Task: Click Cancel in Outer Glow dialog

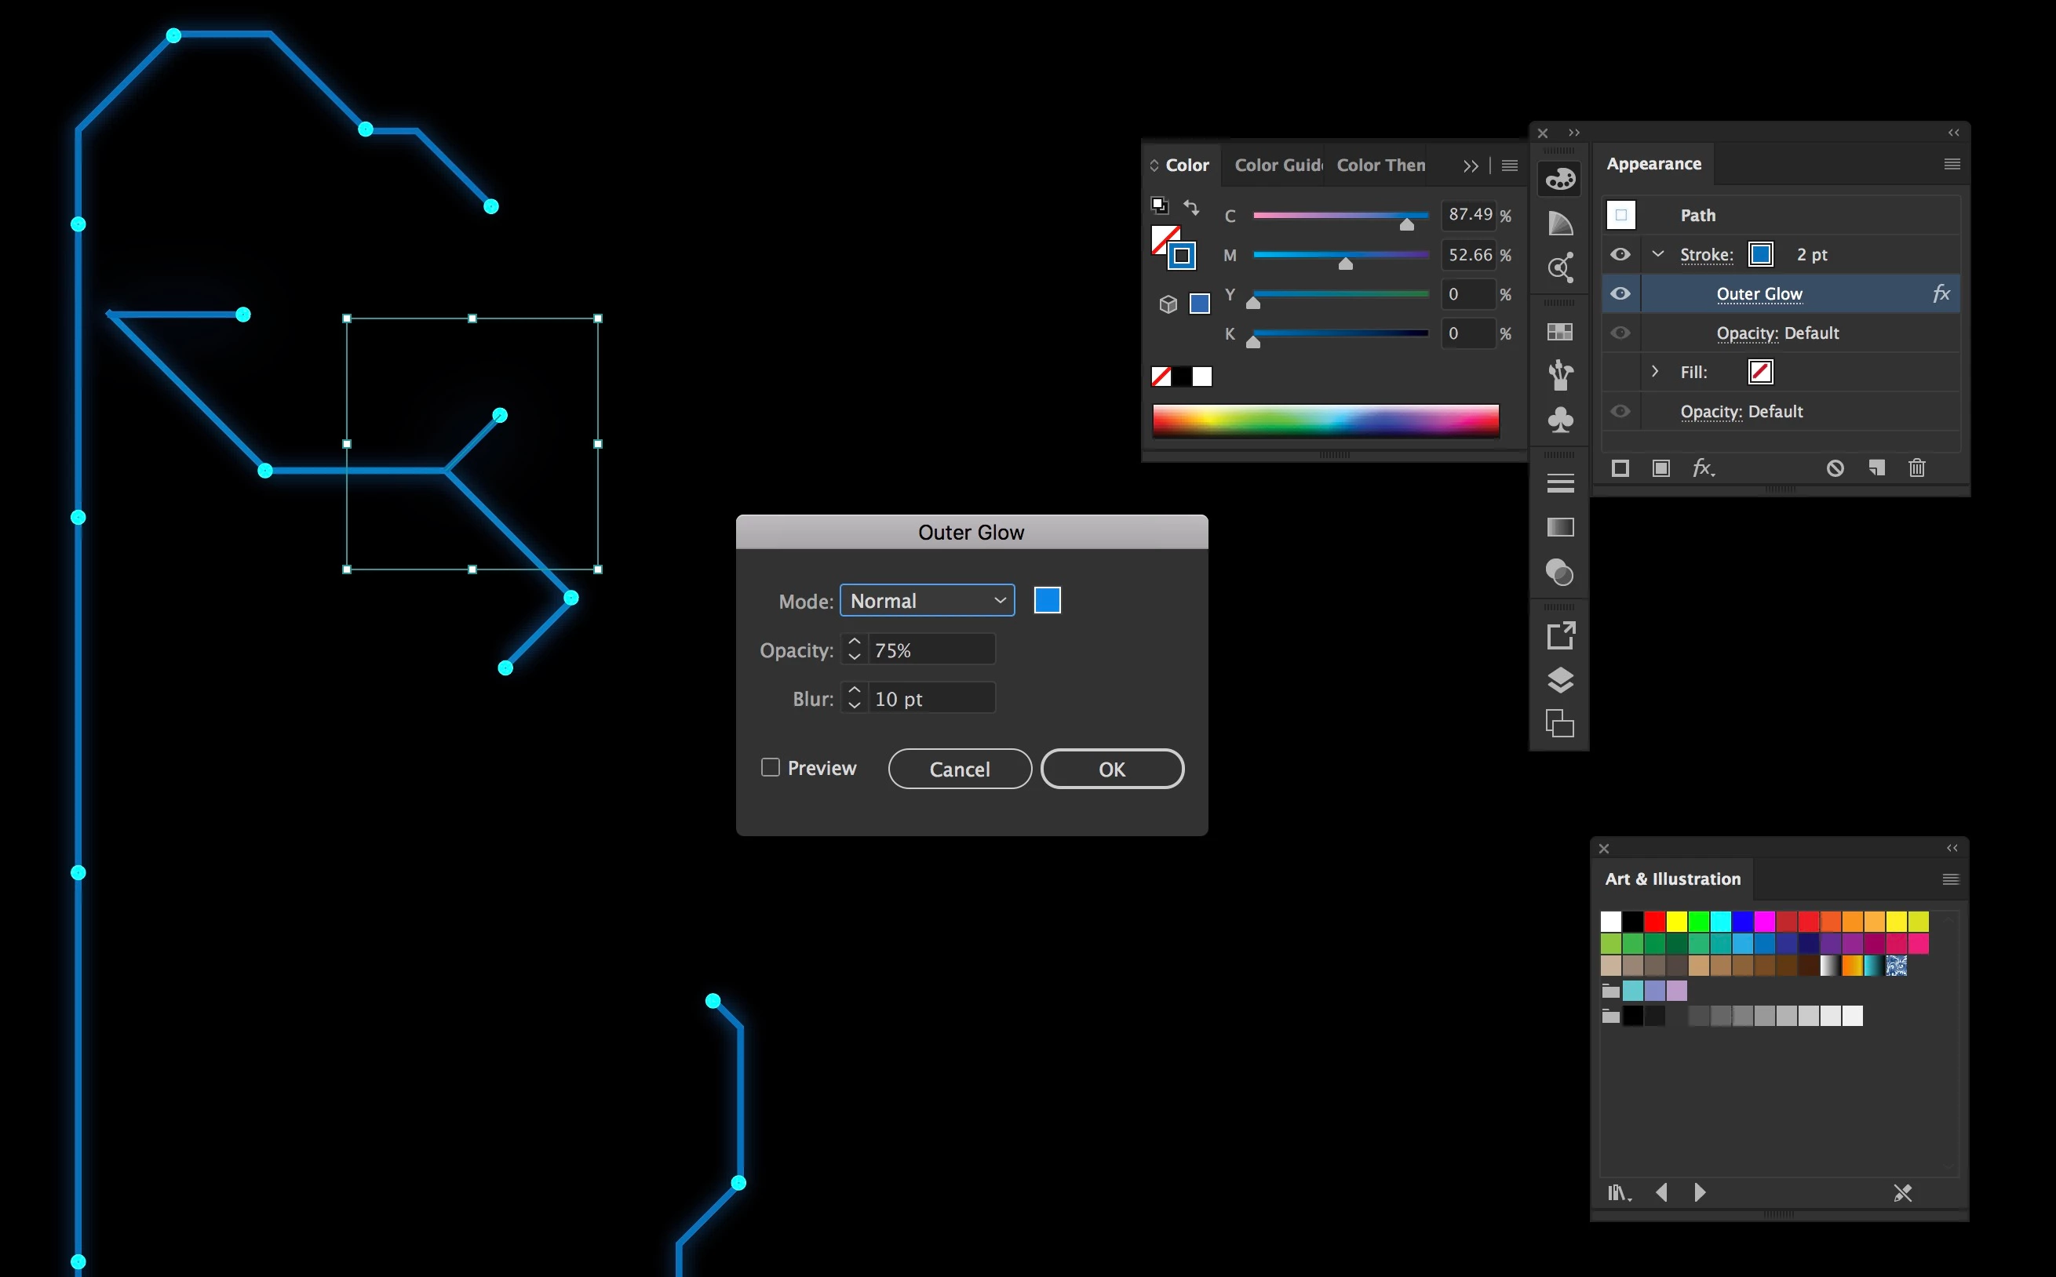Action: (960, 769)
